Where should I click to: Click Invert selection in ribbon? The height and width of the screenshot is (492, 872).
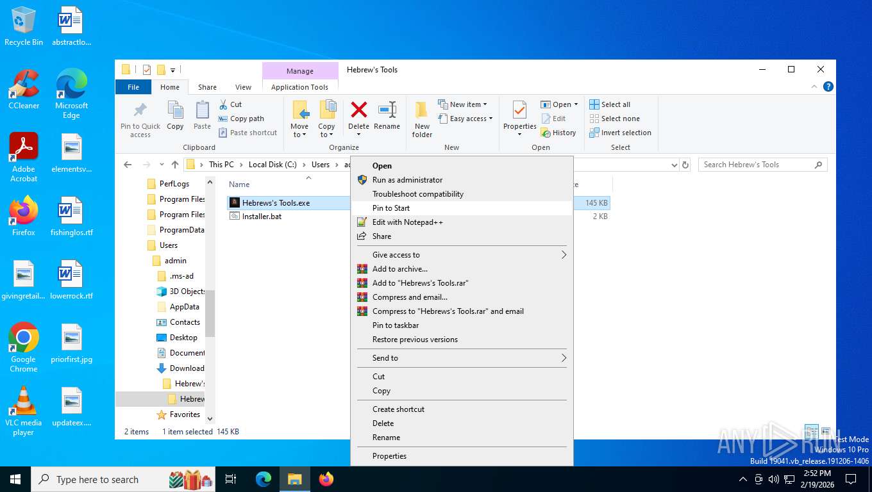[620, 133]
